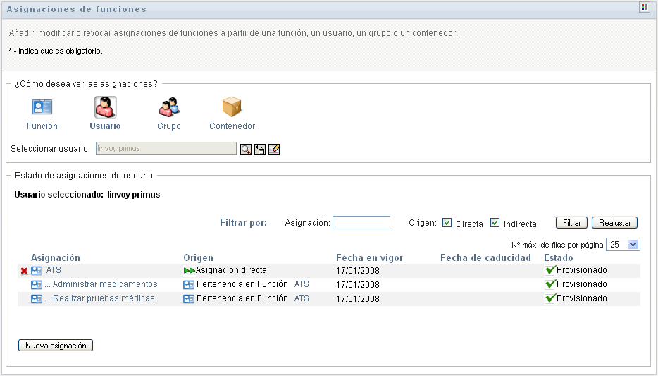Select the Contenedor box icon
This screenshot has height=376, width=658.
coord(232,107)
